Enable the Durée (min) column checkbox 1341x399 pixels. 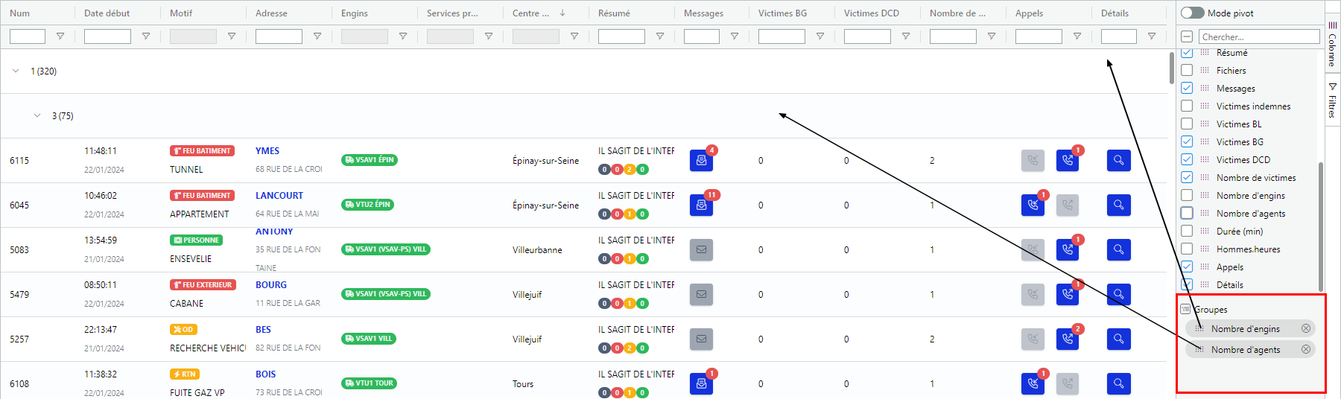(1187, 232)
